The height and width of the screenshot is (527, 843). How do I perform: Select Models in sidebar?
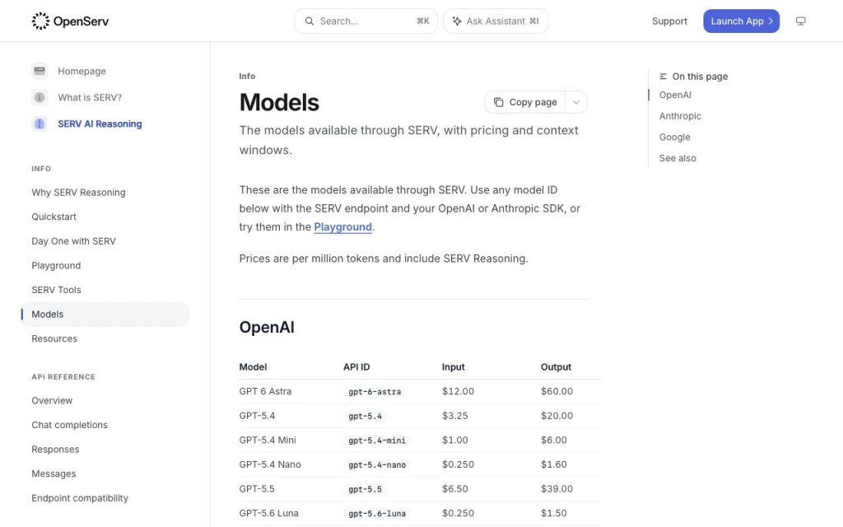105,314
